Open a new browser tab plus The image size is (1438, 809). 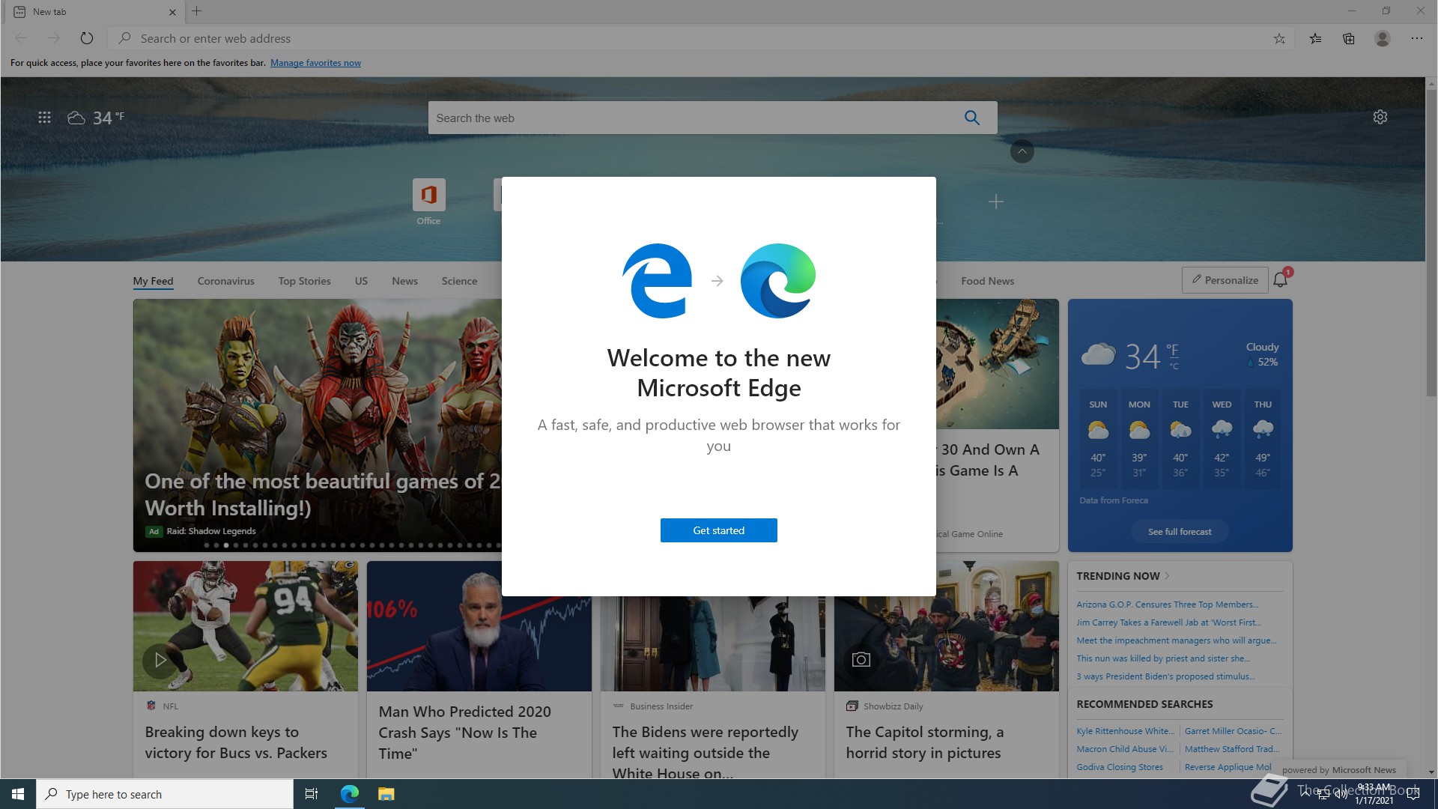point(197,11)
